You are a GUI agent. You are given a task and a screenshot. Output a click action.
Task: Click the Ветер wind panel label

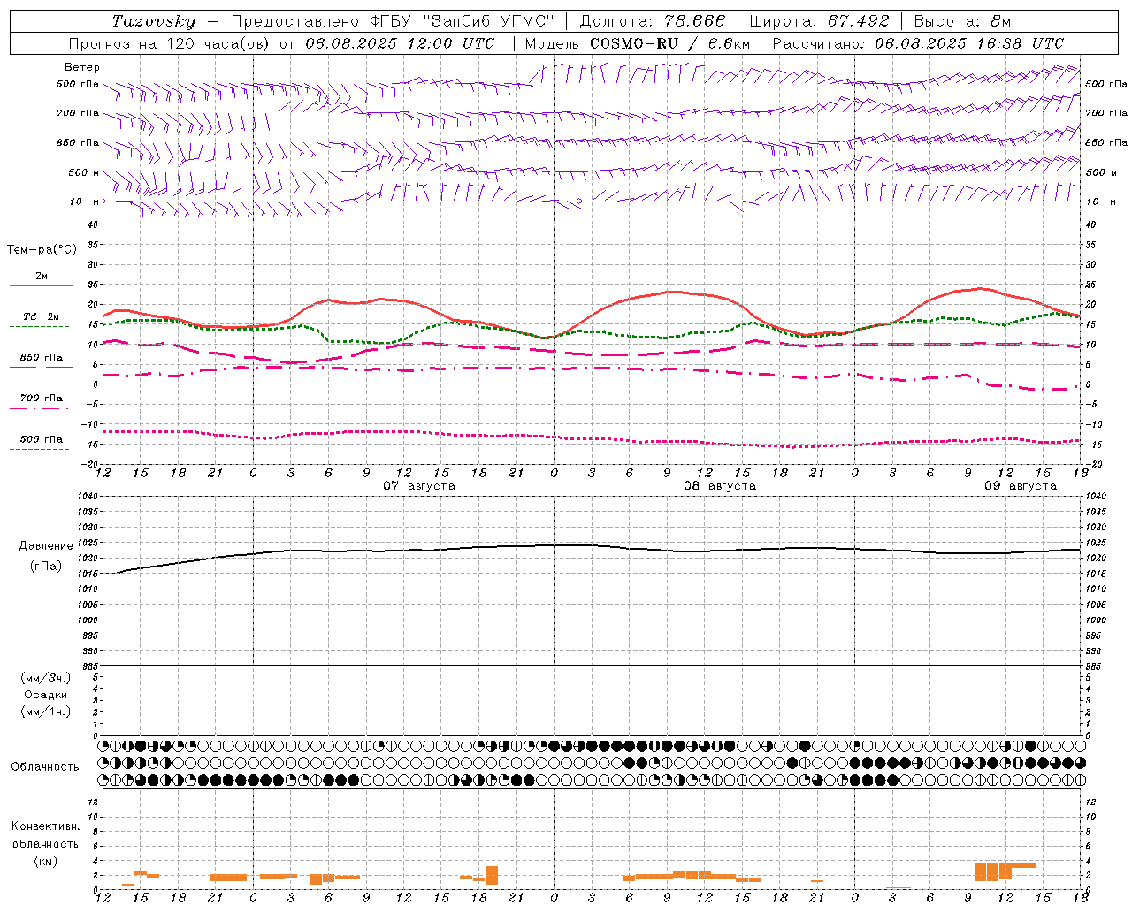[x=82, y=67]
